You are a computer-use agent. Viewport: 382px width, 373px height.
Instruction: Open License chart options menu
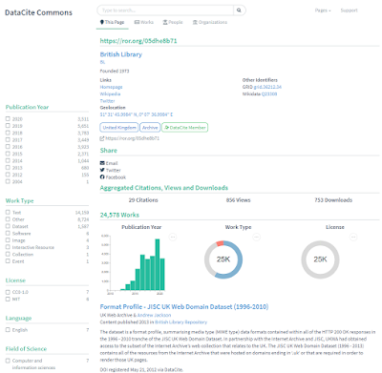click(x=353, y=237)
